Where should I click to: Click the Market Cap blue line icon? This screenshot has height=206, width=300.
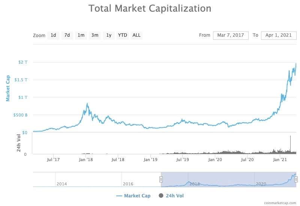(119, 196)
